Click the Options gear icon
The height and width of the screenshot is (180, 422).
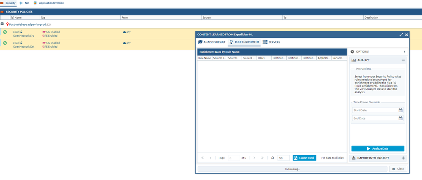point(352,51)
